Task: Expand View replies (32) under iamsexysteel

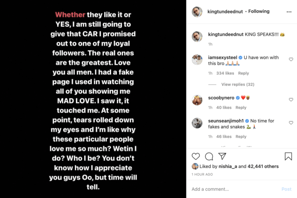Action: (x=238, y=84)
